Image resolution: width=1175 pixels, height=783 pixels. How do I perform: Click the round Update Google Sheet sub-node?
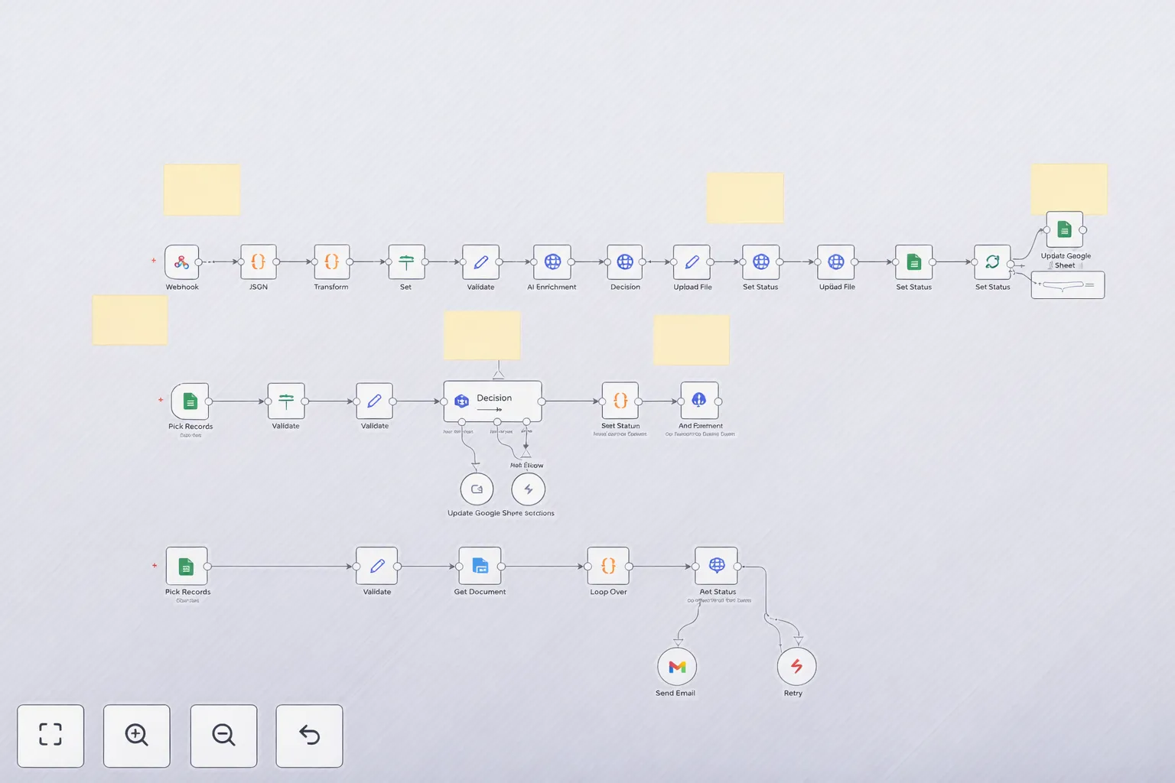pyautogui.click(x=477, y=489)
